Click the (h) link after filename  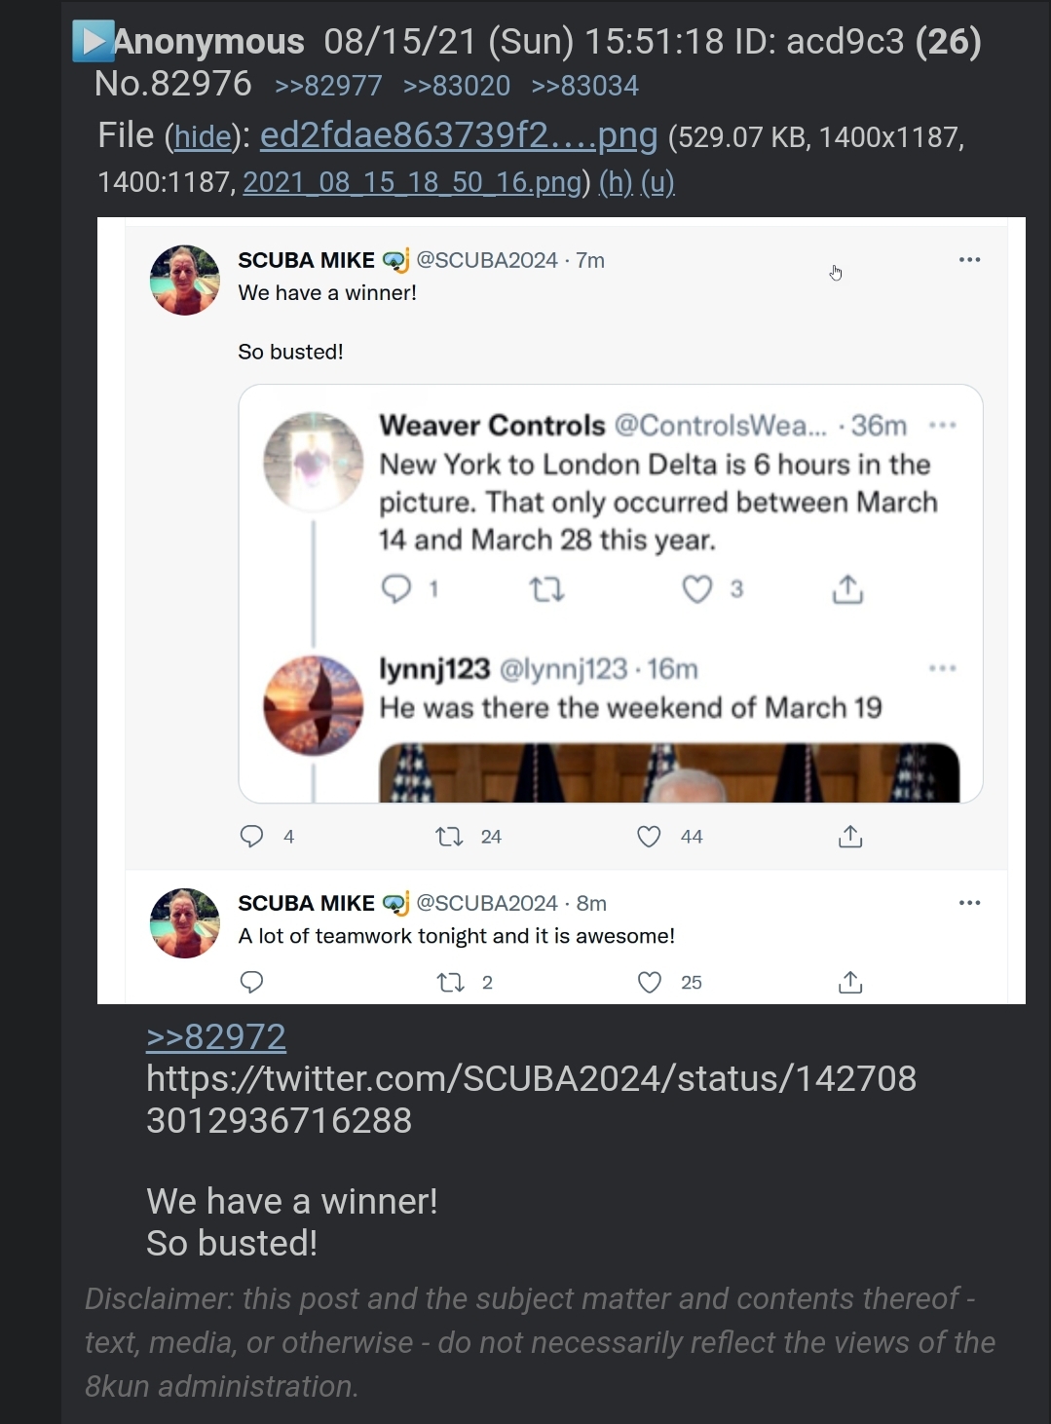click(x=616, y=182)
